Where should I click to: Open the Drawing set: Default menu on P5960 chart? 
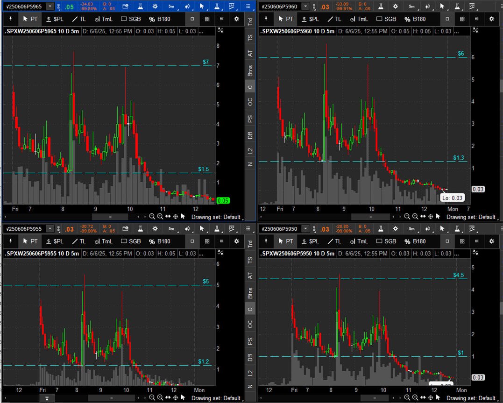[x=471, y=217]
